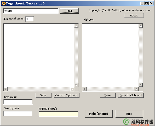Image resolution: width=155 pixels, height=126 pixels.
Task: Save the test results pane
Action: tap(43, 95)
